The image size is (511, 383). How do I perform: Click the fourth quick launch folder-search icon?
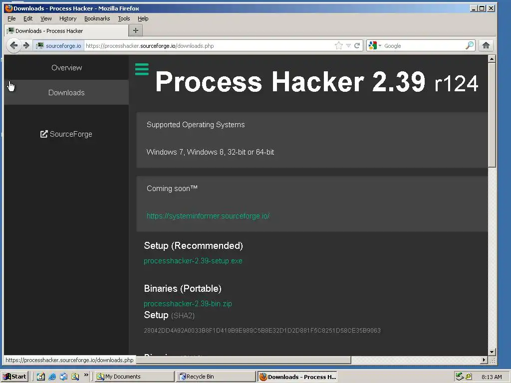pos(75,377)
